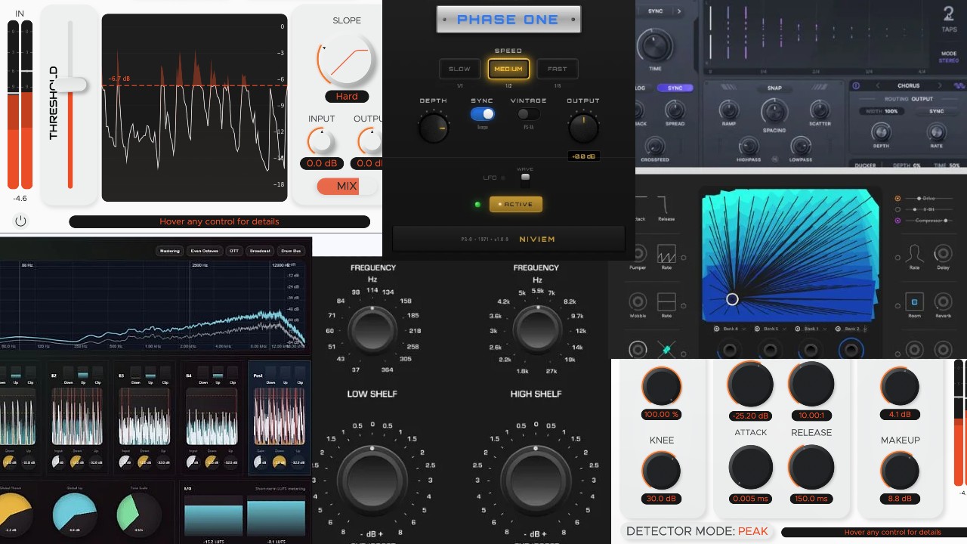Toggle the ACTIVE button in Phase One
Viewport: 967px width, 544px height.
516,204
